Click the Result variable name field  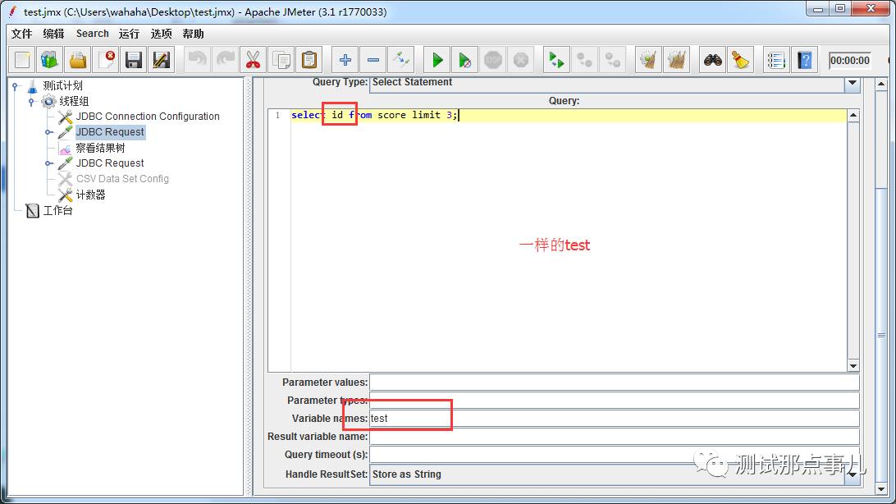click(x=615, y=437)
